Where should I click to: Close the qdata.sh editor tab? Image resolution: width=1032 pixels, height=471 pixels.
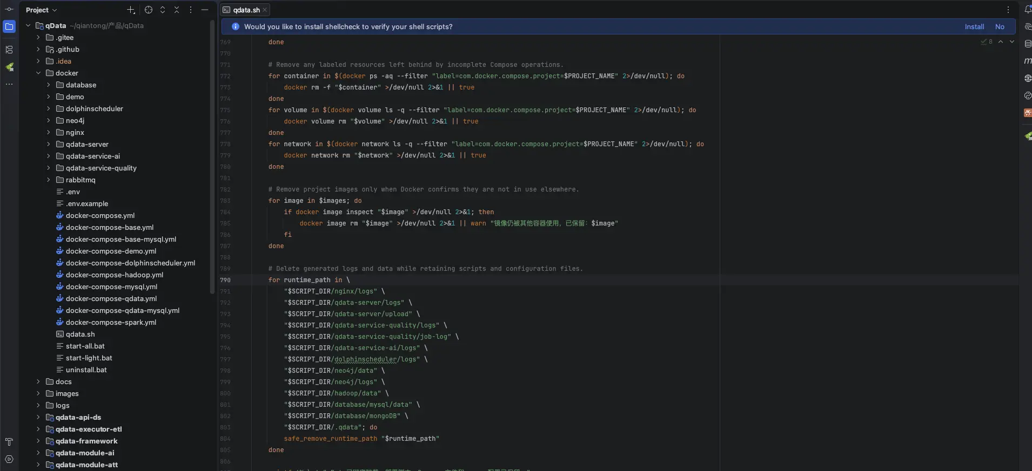pos(265,10)
